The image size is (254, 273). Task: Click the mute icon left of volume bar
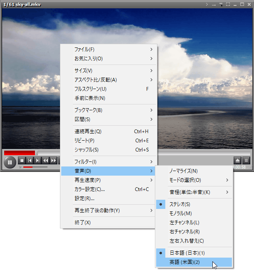click(x=20, y=167)
